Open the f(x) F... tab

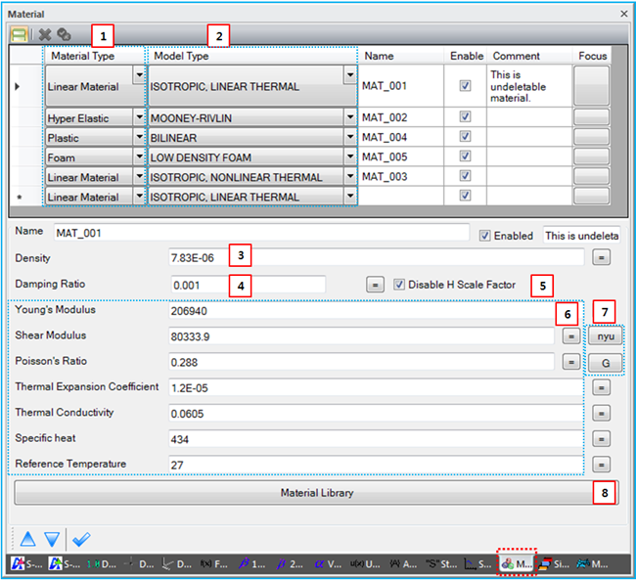(x=214, y=563)
